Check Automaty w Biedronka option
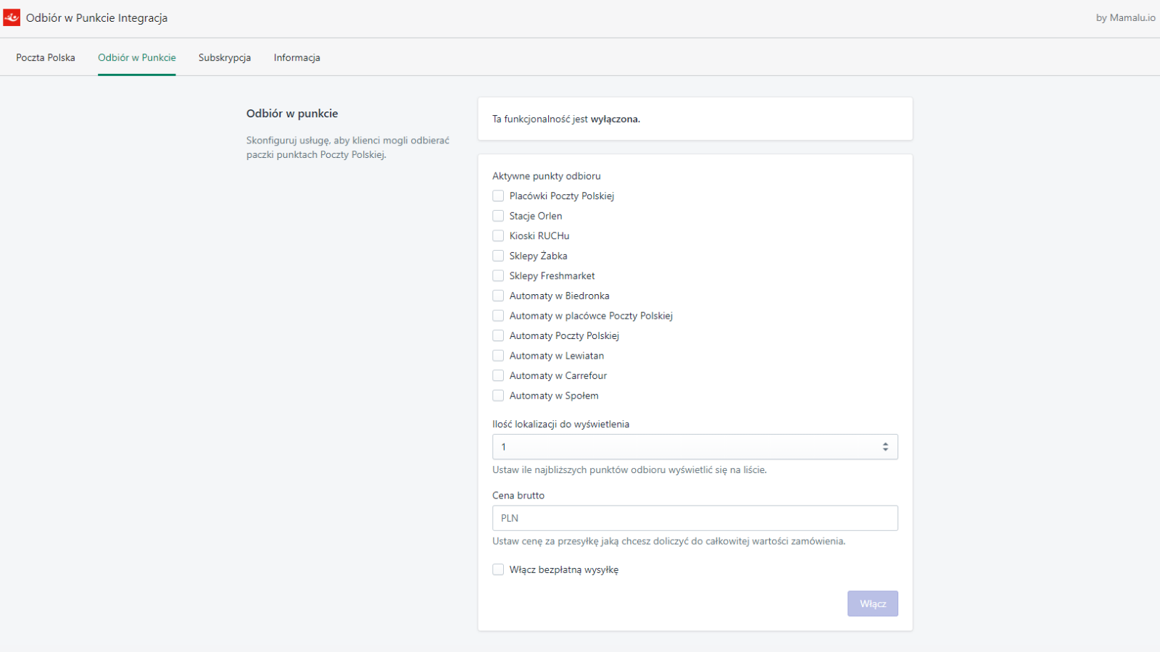 pyautogui.click(x=498, y=296)
